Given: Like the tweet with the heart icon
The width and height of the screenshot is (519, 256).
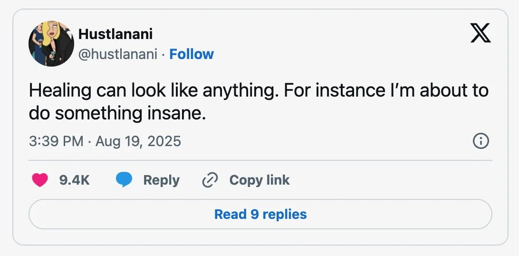Looking at the screenshot, I should pos(40,180).
